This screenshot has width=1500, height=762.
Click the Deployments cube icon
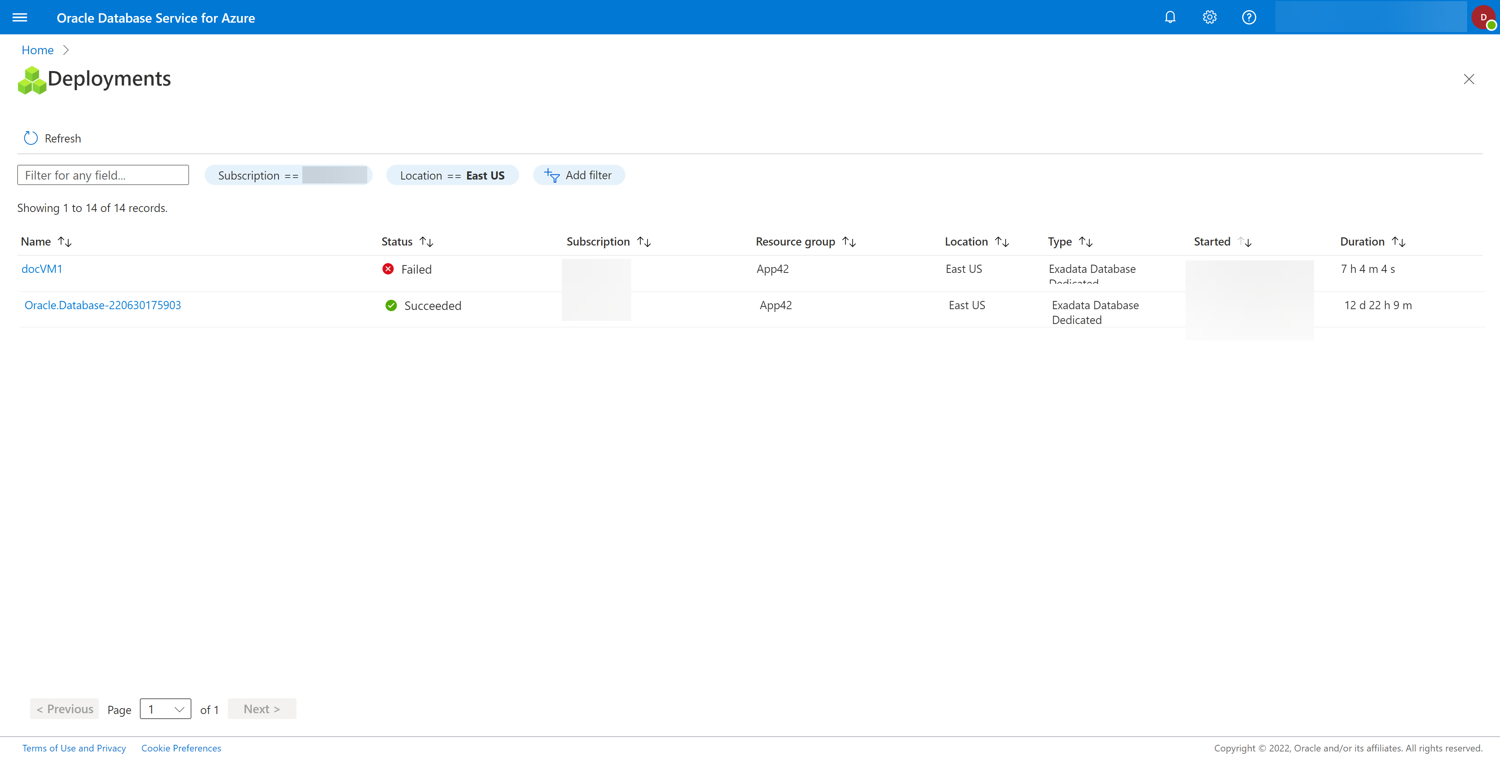coord(31,80)
